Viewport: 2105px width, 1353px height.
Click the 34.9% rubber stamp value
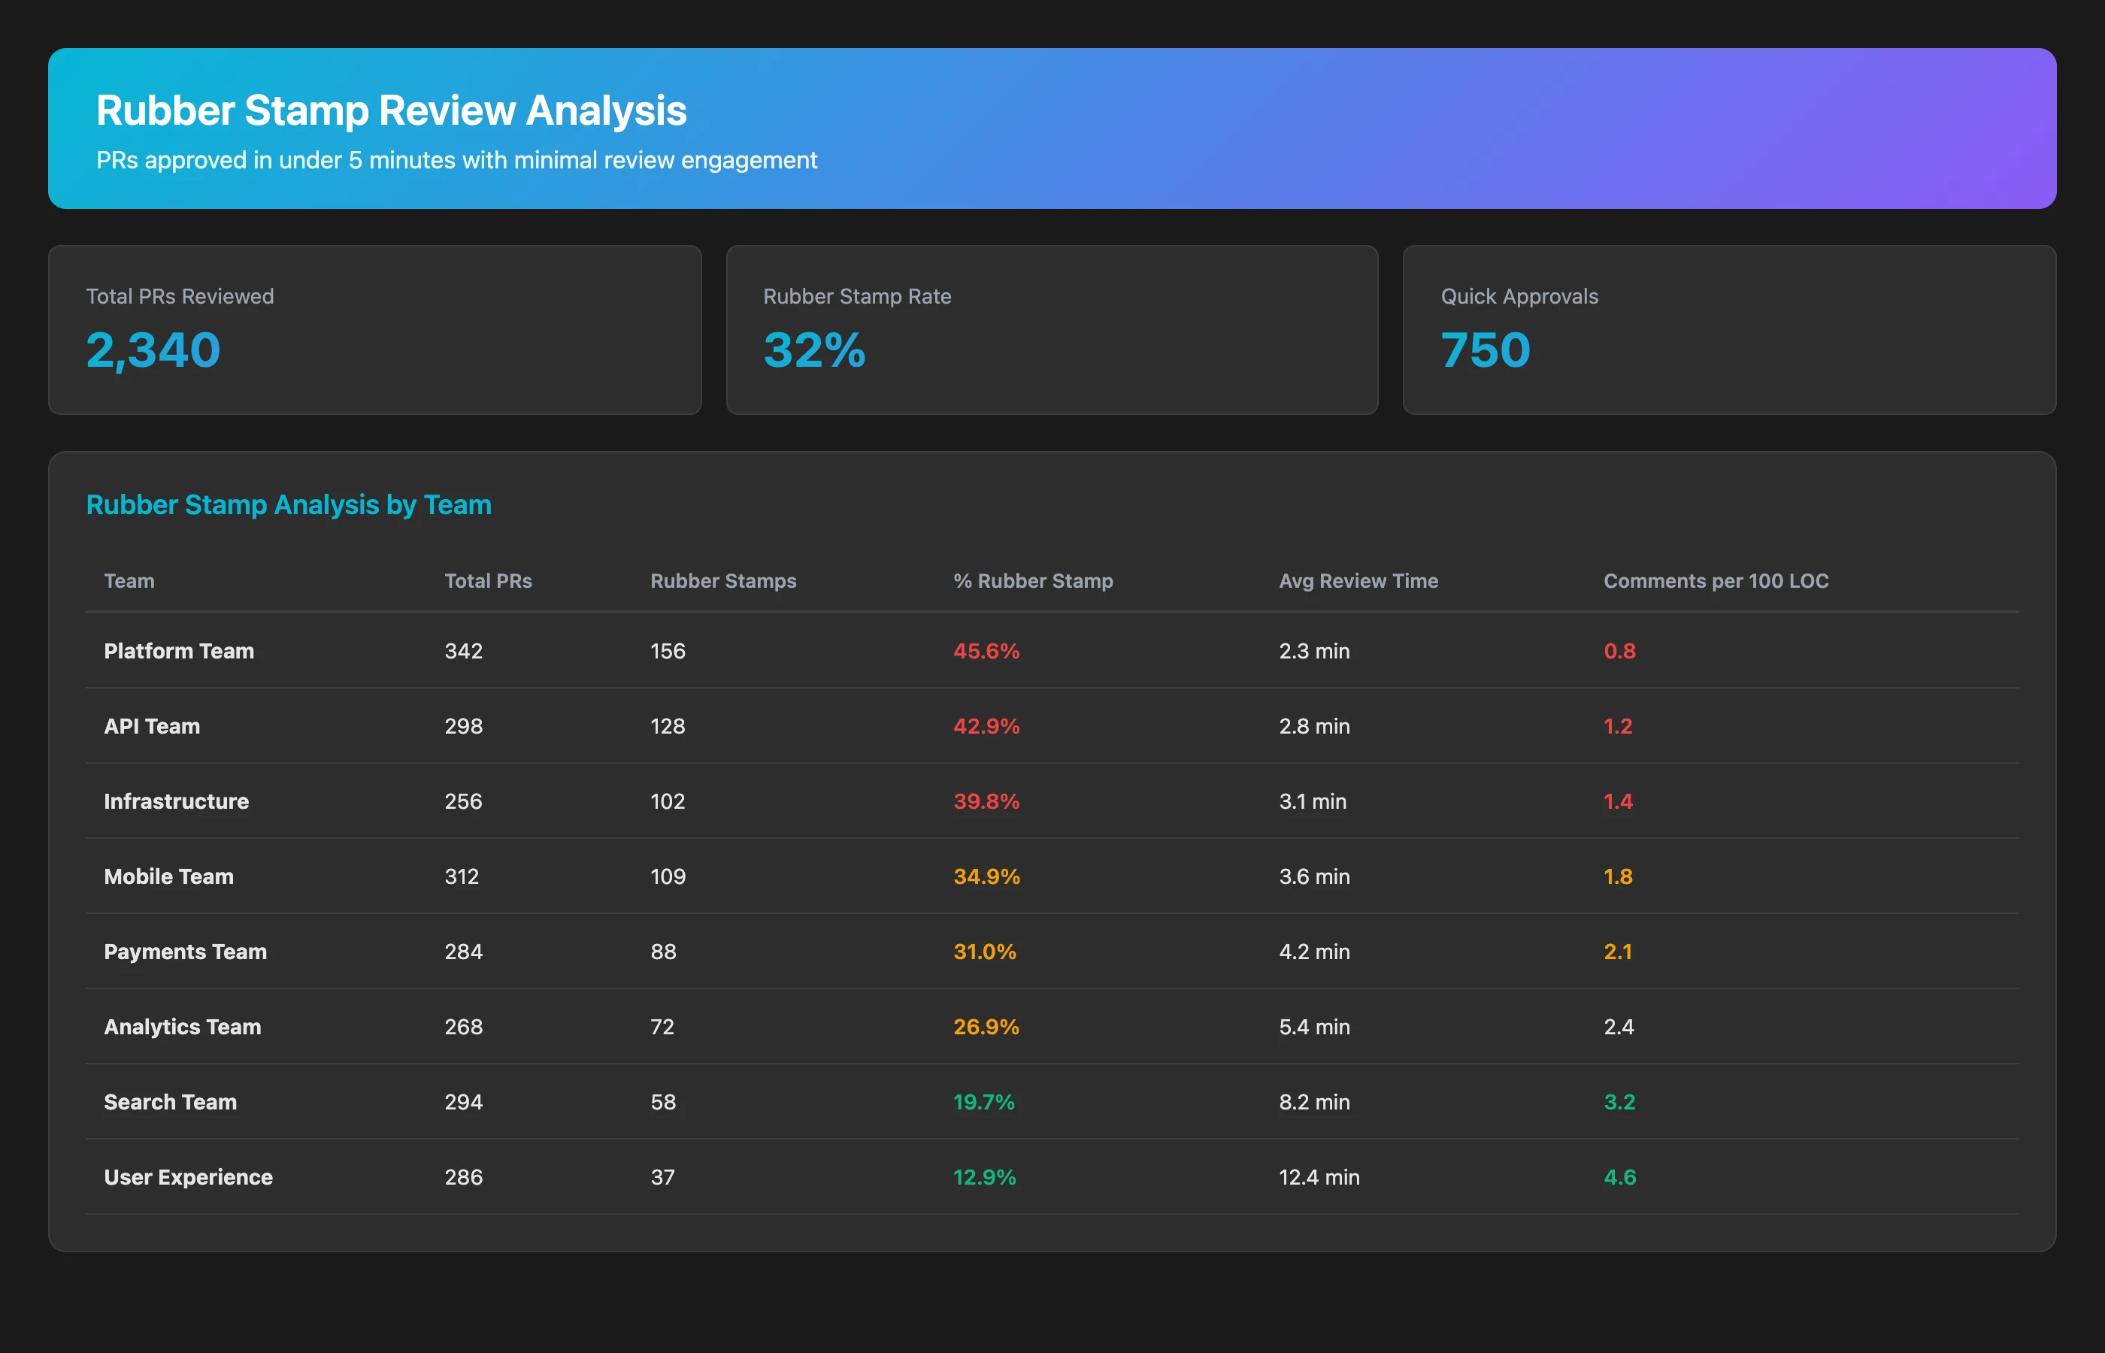coord(986,876)
